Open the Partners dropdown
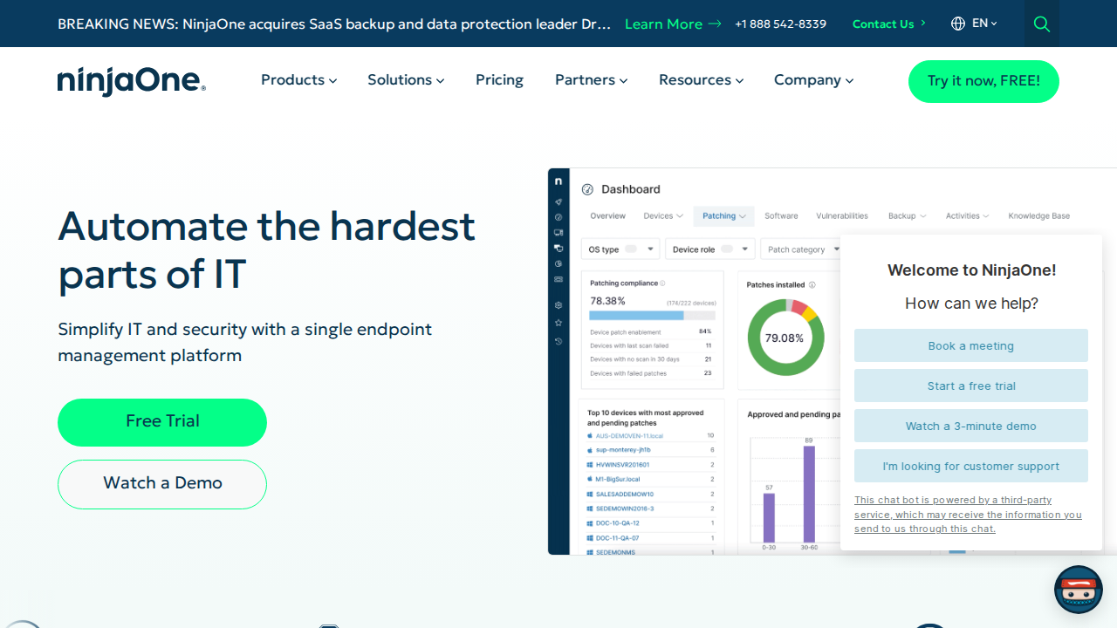 pyautogui.click(x=591, y=80)
